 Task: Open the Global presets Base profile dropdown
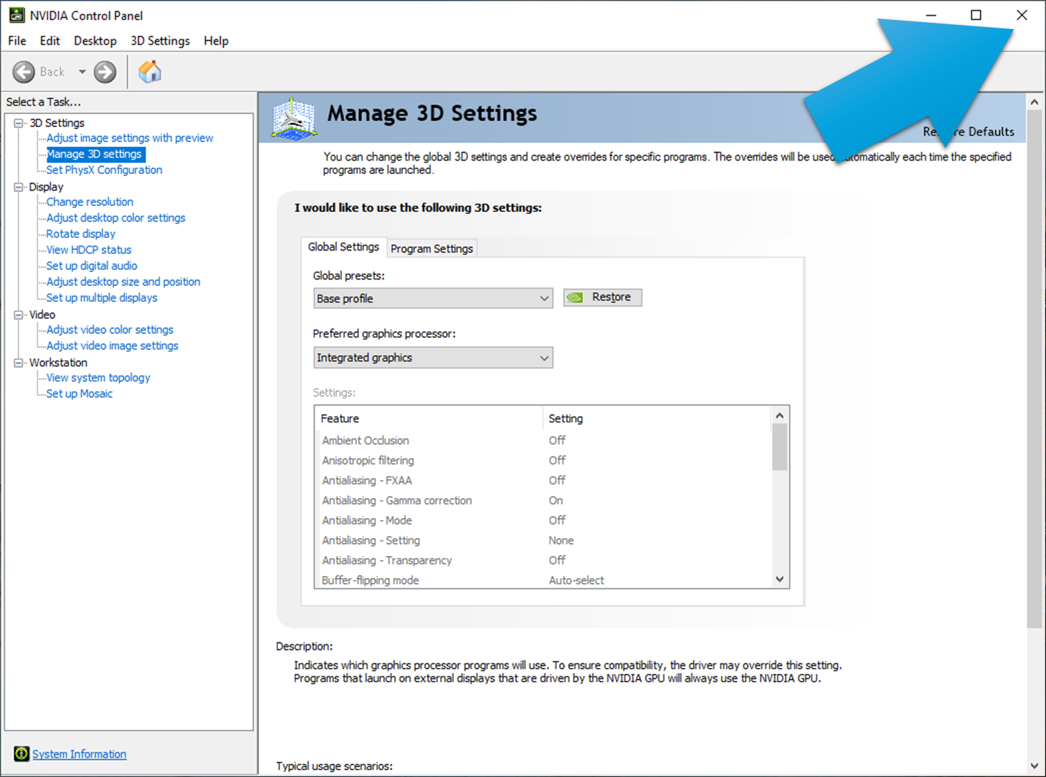pyautogui.click(x=433, y=298)
